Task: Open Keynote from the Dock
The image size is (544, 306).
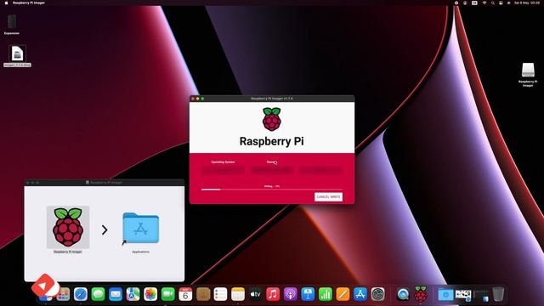Action: (308, 295)
